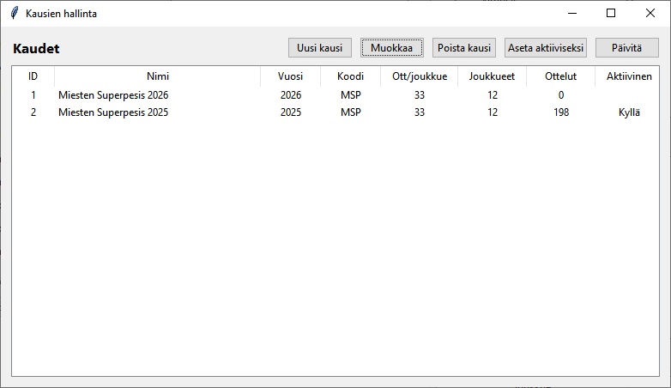Click the Aktiivinen column header
The height and width of the screenshot is (388, 671).
click(x=629, y=76)
